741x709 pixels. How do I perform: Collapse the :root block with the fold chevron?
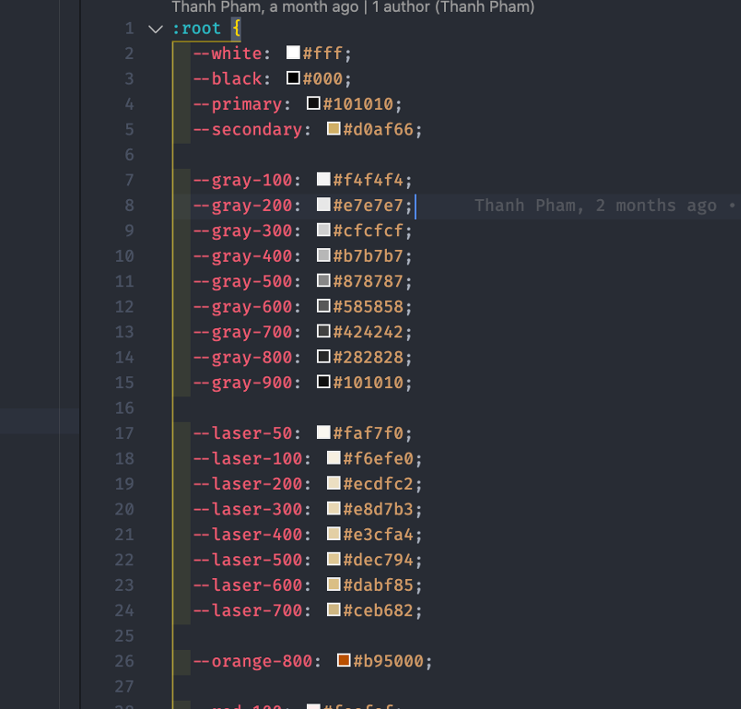click(x=154, y=28)
